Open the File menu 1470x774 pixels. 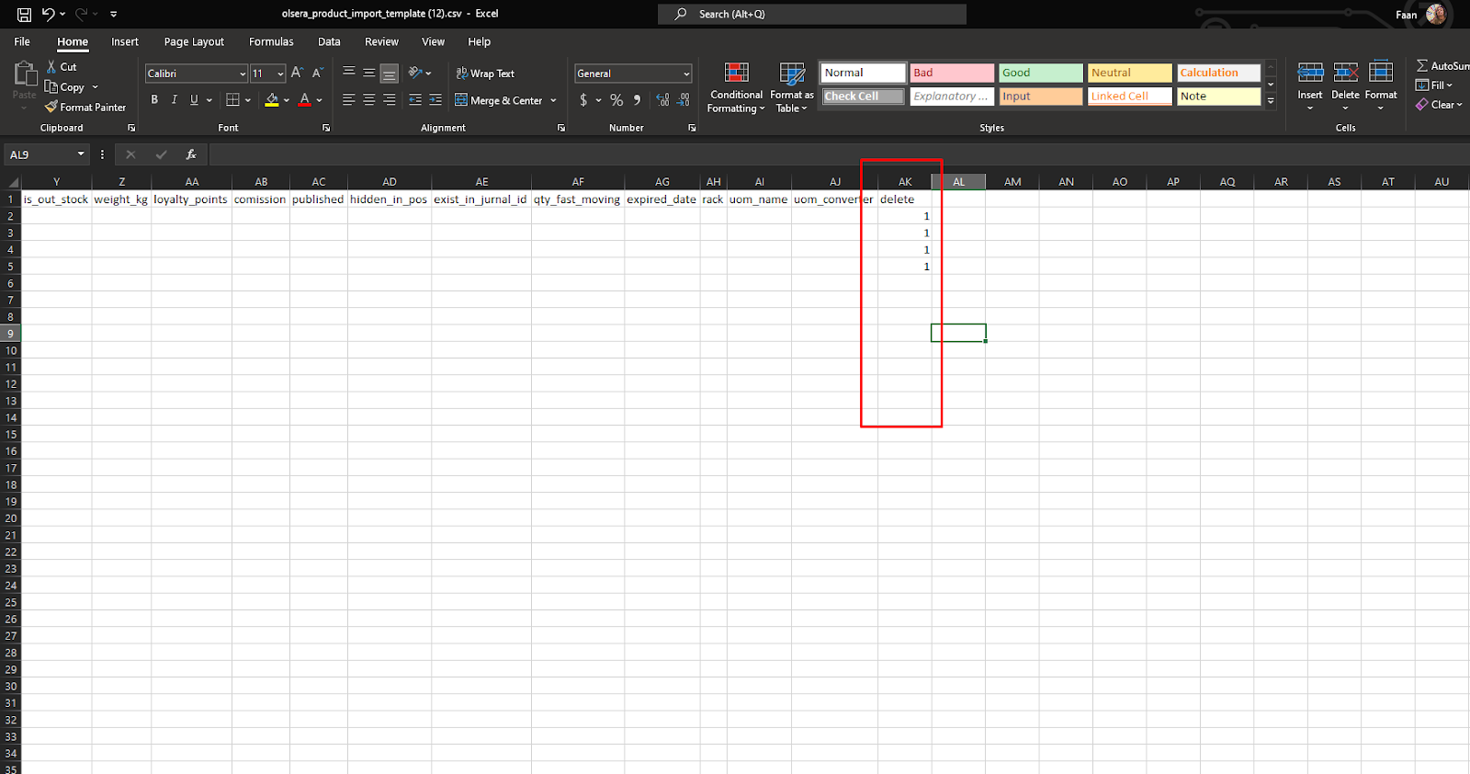22,42
